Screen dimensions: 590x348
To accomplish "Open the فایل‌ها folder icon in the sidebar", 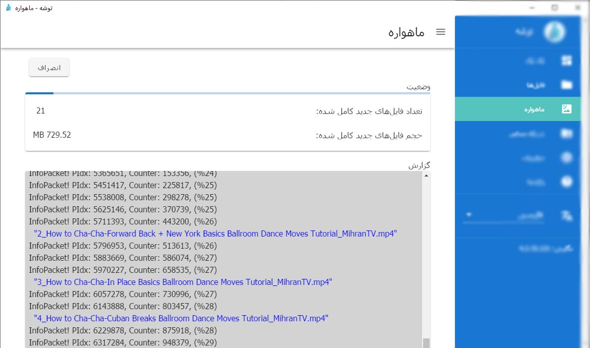I will click(567, 85).
